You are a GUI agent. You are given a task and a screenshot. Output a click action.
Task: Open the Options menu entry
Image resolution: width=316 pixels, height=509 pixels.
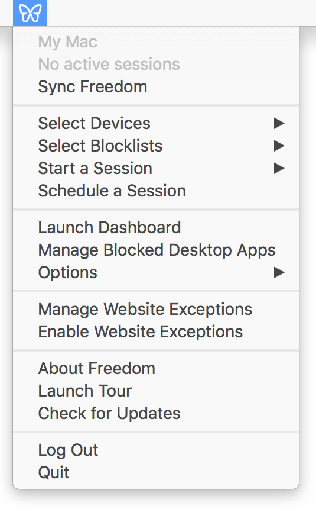(156, 272)
